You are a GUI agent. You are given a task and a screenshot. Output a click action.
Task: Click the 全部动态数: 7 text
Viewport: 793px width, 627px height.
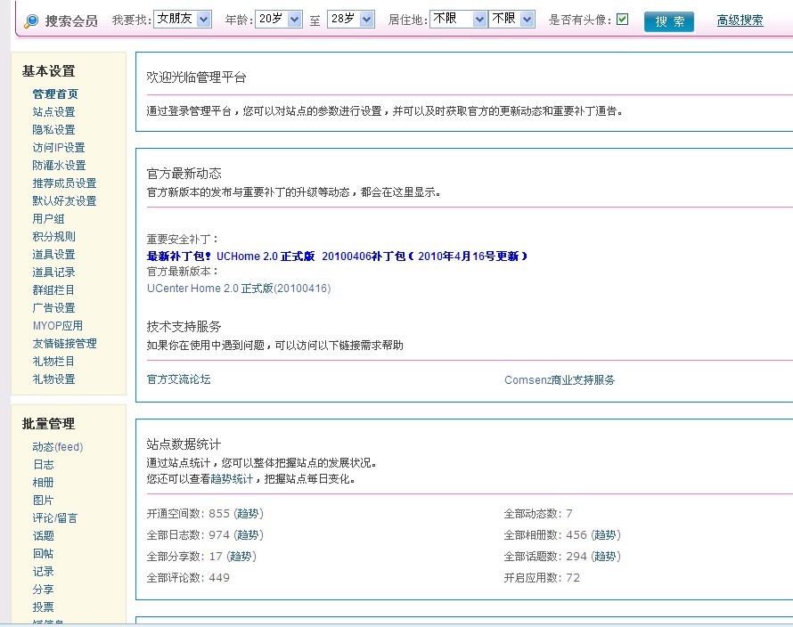pos(538,514)
